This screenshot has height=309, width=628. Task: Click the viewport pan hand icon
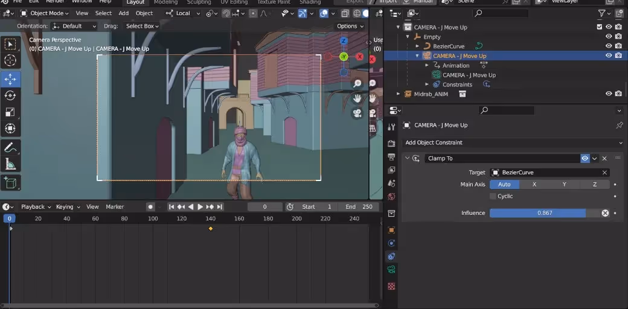coord(357,98)
